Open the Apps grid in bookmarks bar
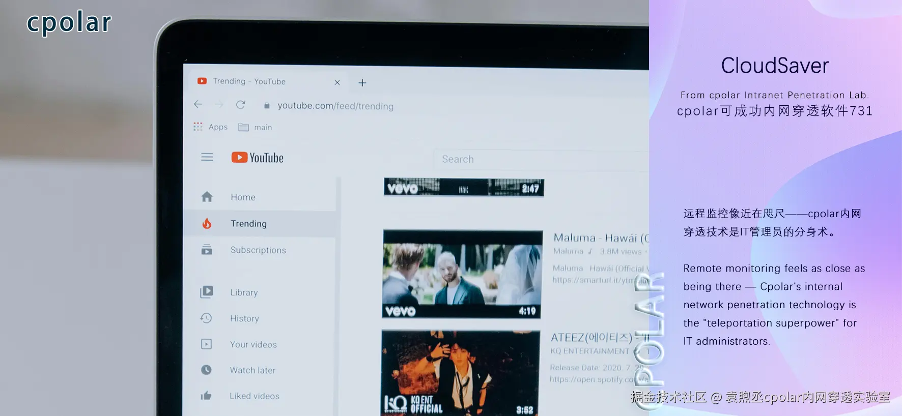Image resolution: width=902 pixels, height=416 pixels. [x=211, y=127]
